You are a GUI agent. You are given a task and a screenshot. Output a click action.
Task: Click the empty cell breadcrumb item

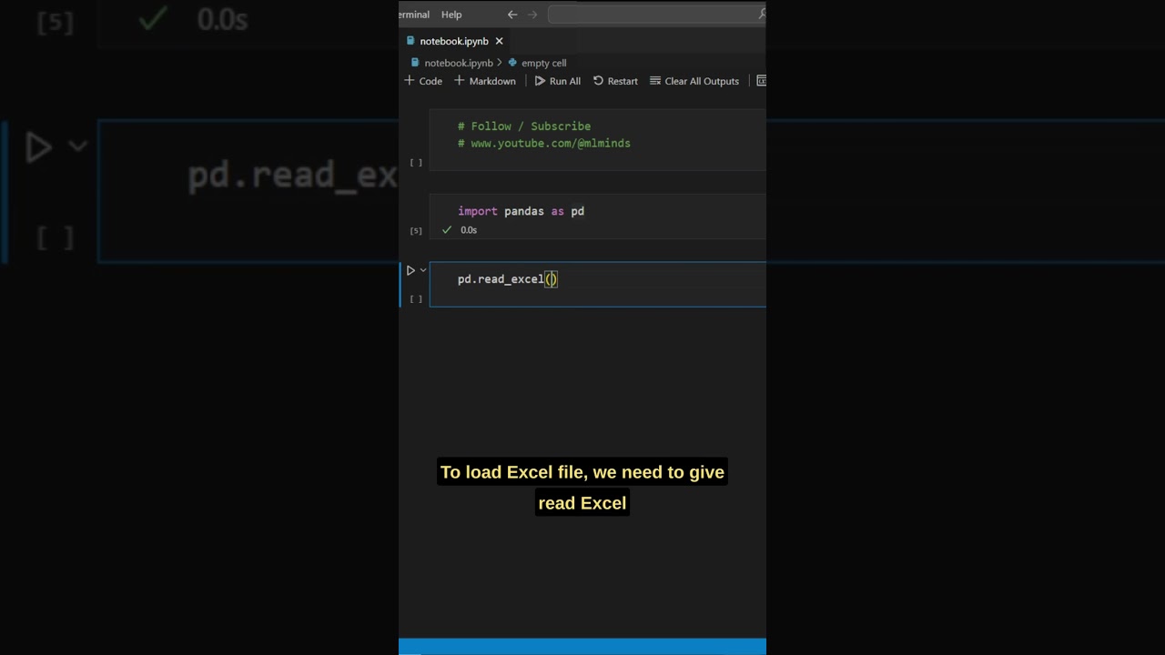[x=543, y=63]
